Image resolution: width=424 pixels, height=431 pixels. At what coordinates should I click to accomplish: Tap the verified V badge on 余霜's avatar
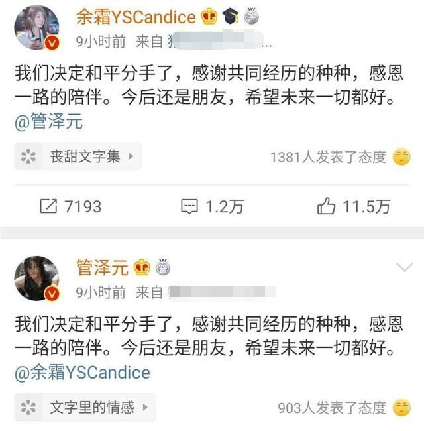tap(52, 43)
